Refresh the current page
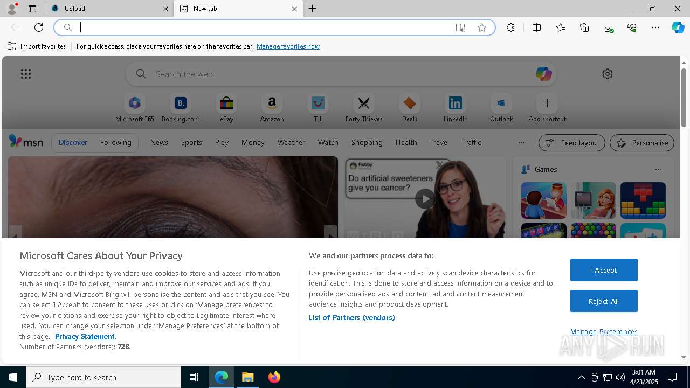690x388 pixels. click(x=39, y=27)
